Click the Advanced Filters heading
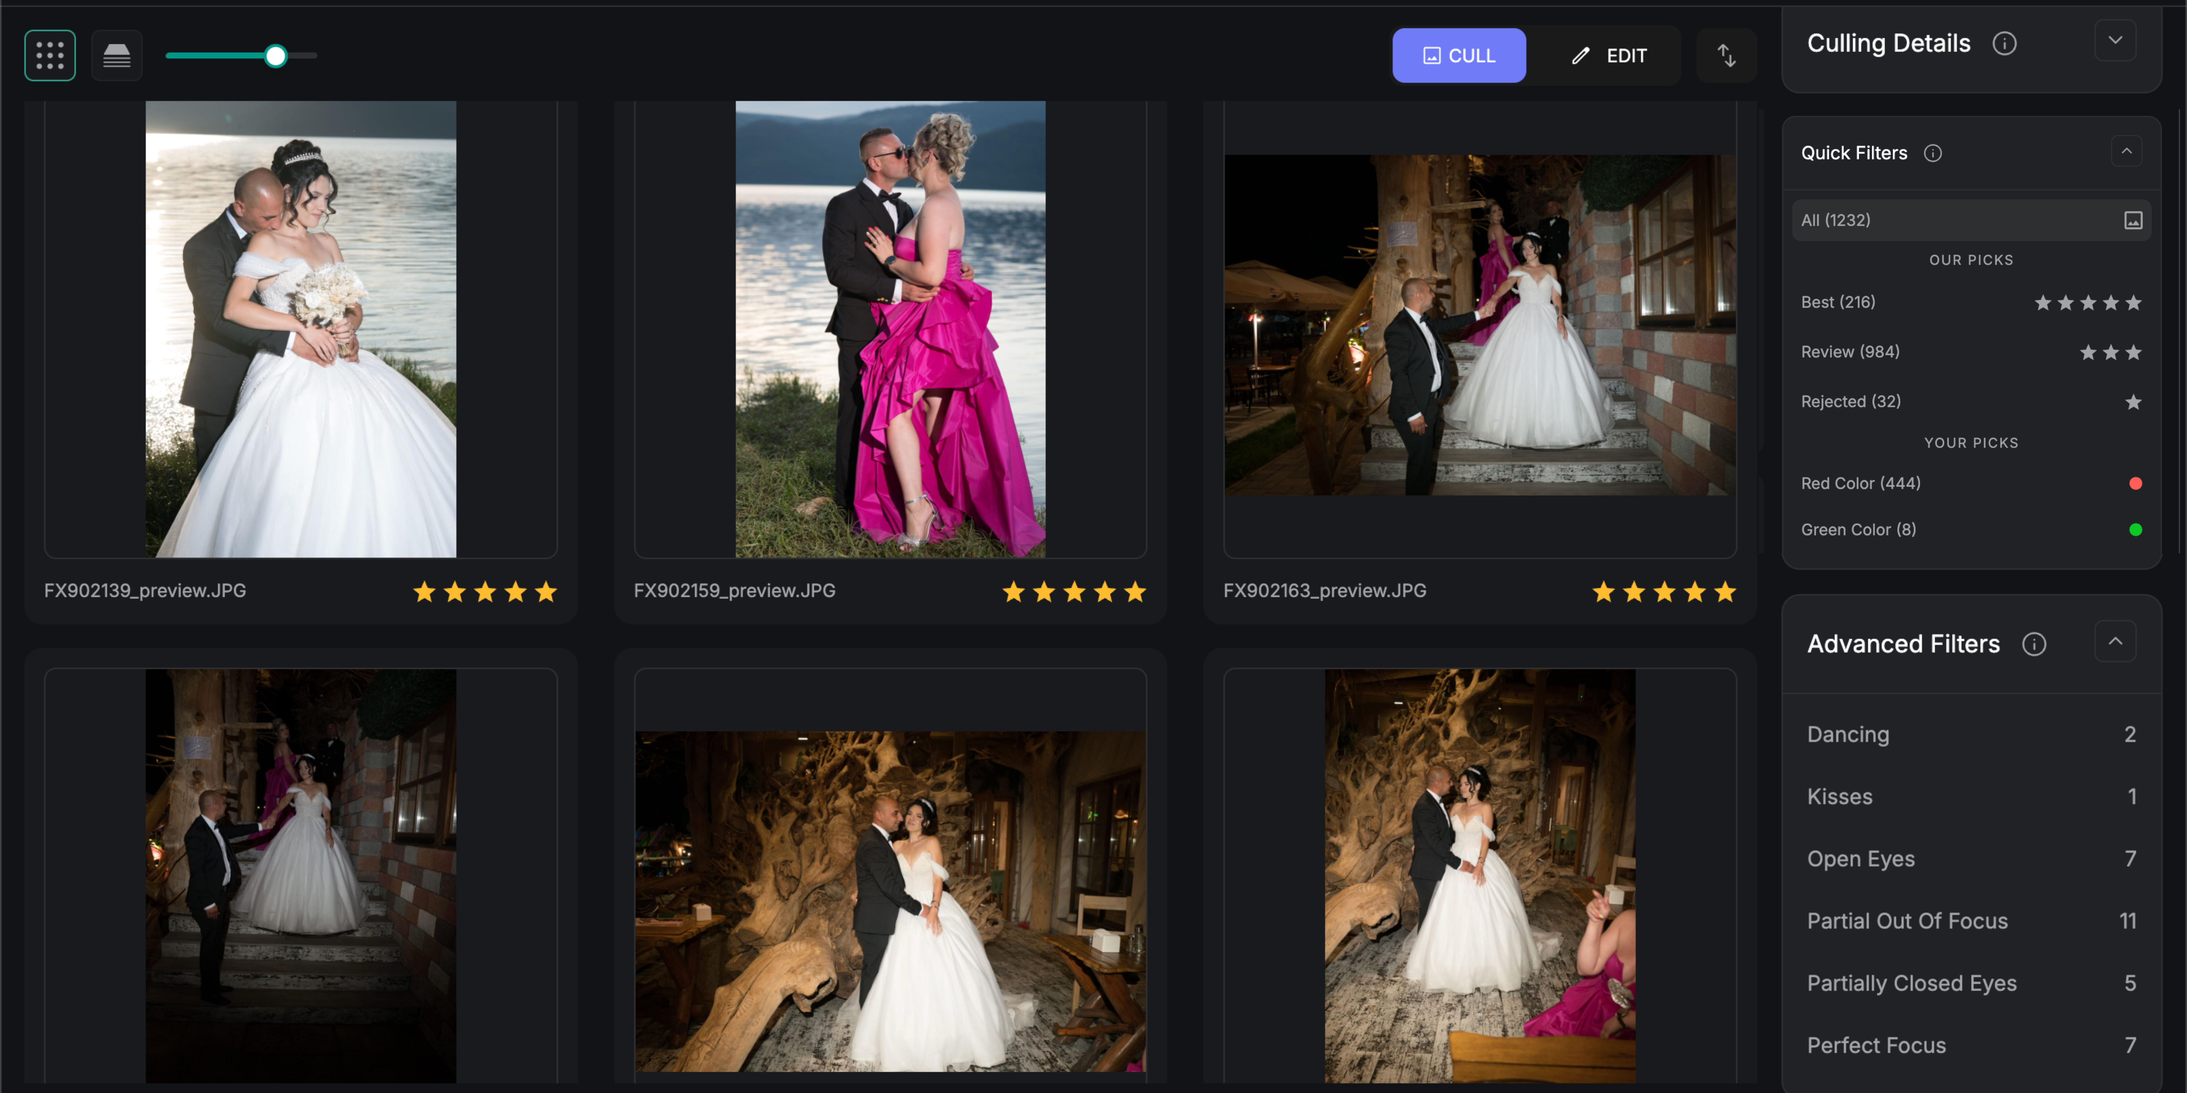The height and width of the screenshot is (1093, 2187). pyautogui.click(x=1903, y=644)
